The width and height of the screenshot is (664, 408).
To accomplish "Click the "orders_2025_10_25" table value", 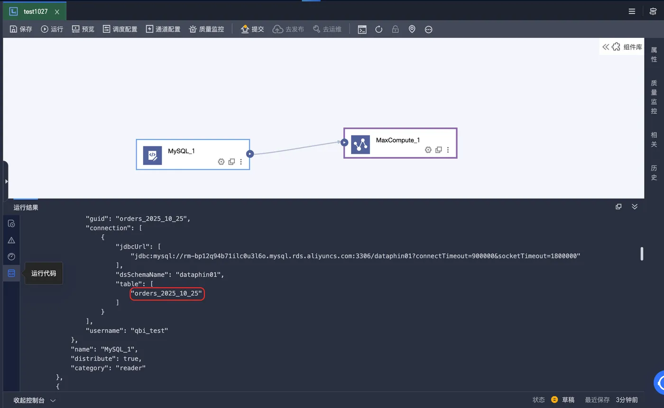I will pyautogui.click(x=166, y=293).
